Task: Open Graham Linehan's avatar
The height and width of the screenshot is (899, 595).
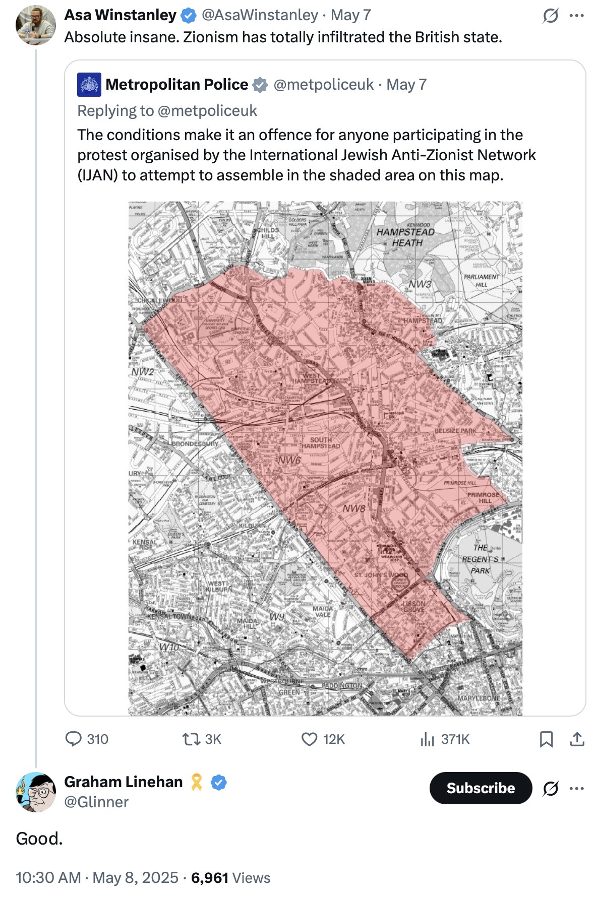Action: tap(35, 792)
